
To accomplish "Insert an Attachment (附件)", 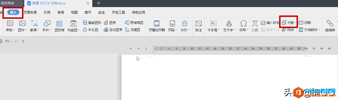I will click(x=288, y=30).
